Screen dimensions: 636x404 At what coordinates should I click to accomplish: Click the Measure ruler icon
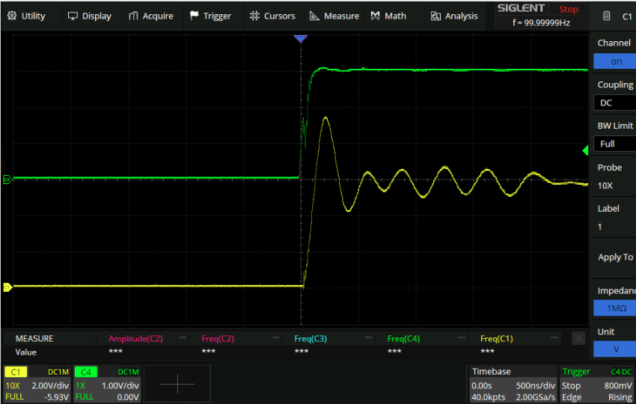click(x=314, y=16)
